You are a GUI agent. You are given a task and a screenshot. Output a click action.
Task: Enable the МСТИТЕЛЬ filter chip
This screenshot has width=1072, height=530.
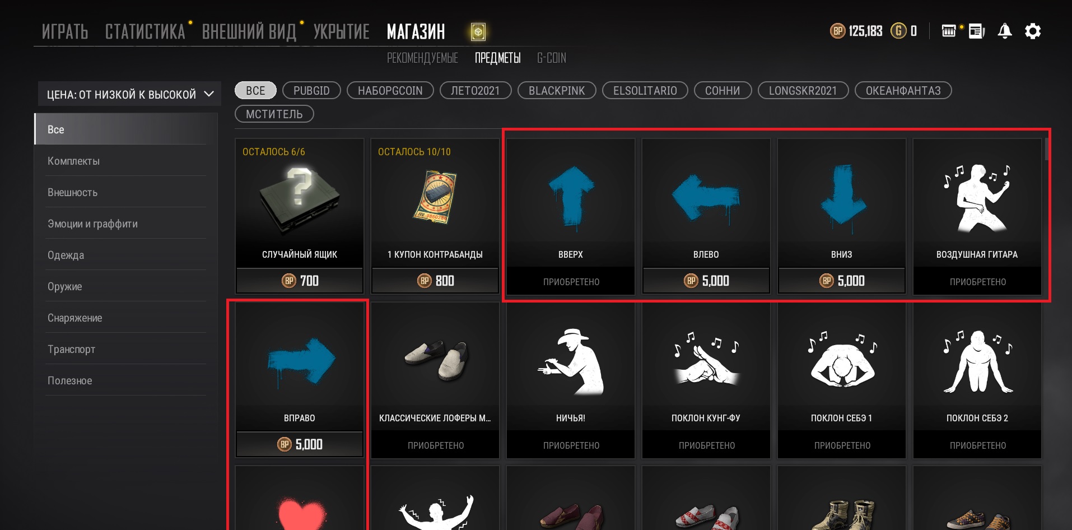tap(274, 114)
